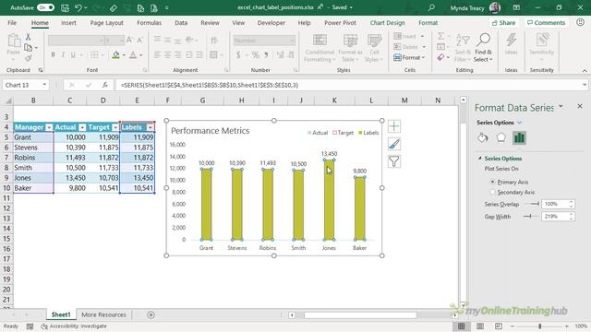Open the Manager column filter dropdown
This screenshot has height=332, width=591.
49,127
